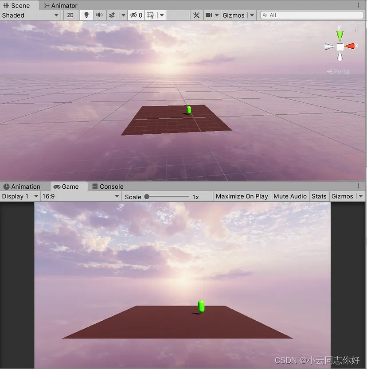Open the 16:9 aspect ratio dropdown
The height and width of the screenshot is (369, 367).
coord(80,196)
